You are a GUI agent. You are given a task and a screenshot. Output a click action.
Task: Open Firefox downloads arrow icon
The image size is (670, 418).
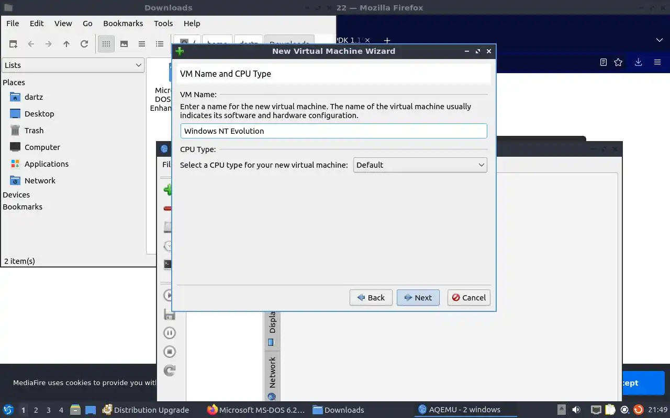[x=638, y=62]
